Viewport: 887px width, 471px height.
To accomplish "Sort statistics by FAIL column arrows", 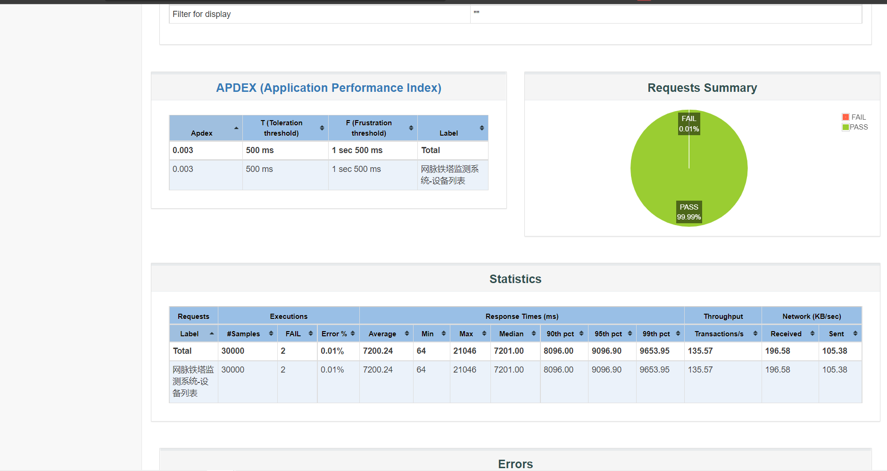I will coord(311,333).
